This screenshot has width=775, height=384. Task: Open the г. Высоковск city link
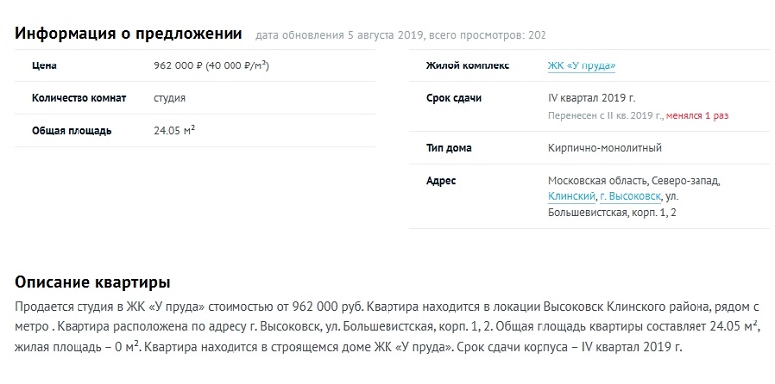630,196
